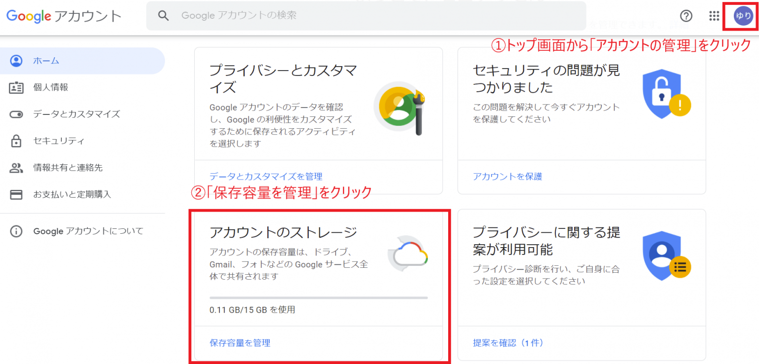Click the Google アカウント logo
The height and width of the screenshot is (364, 759).
click(64, 16)
